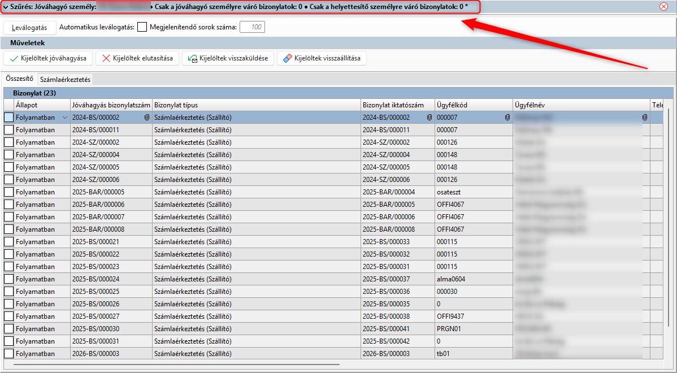Select the Ügyfélkód cell alma0604
This screenshot has height=373, width=677.
click(474, 279)
